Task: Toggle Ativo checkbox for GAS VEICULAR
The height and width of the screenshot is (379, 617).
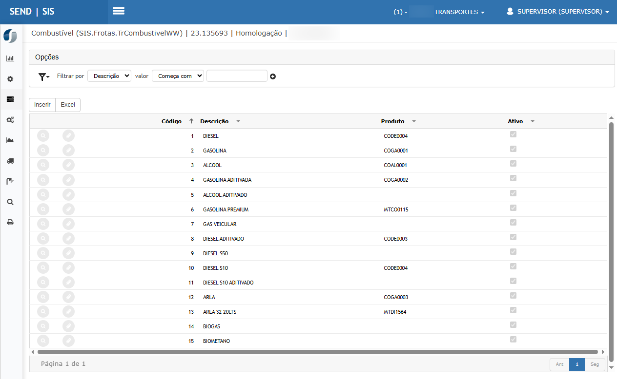Action: 513,222
